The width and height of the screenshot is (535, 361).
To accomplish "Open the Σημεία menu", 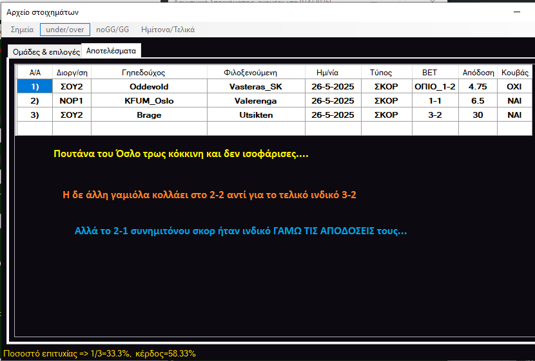I will click(x=22, y=30).
